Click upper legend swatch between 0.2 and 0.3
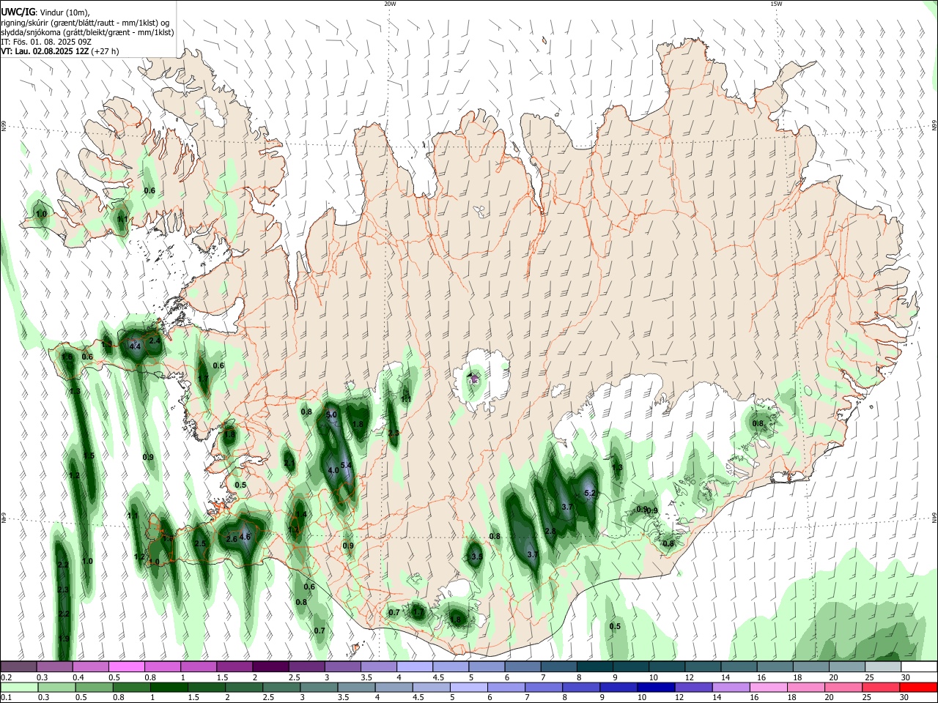 click(18, 666)
